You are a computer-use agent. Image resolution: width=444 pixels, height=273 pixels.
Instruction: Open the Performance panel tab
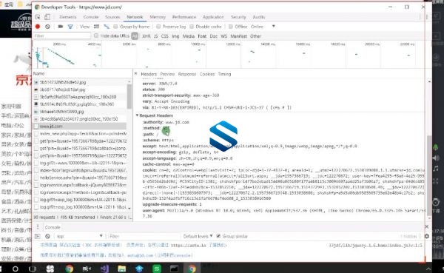[x=184, y=17]
